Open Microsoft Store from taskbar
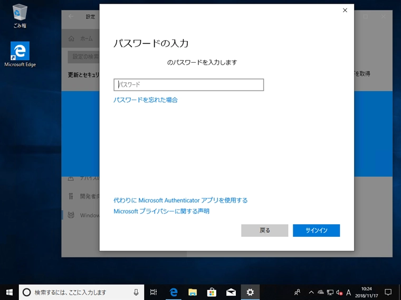This screenshot has width=401, height=300. [x=212, y=292]
